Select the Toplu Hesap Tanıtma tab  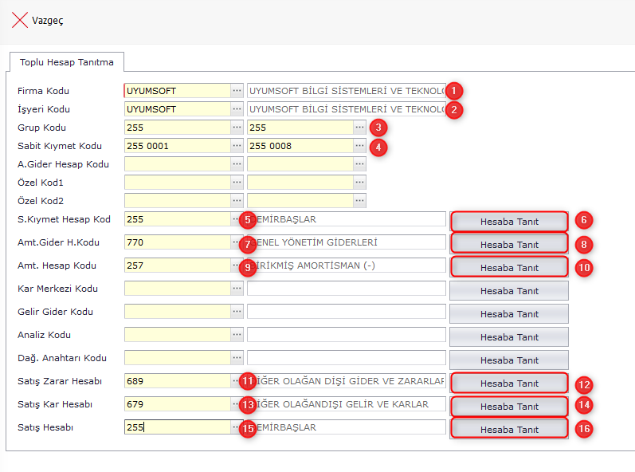(x=67, y=62)
